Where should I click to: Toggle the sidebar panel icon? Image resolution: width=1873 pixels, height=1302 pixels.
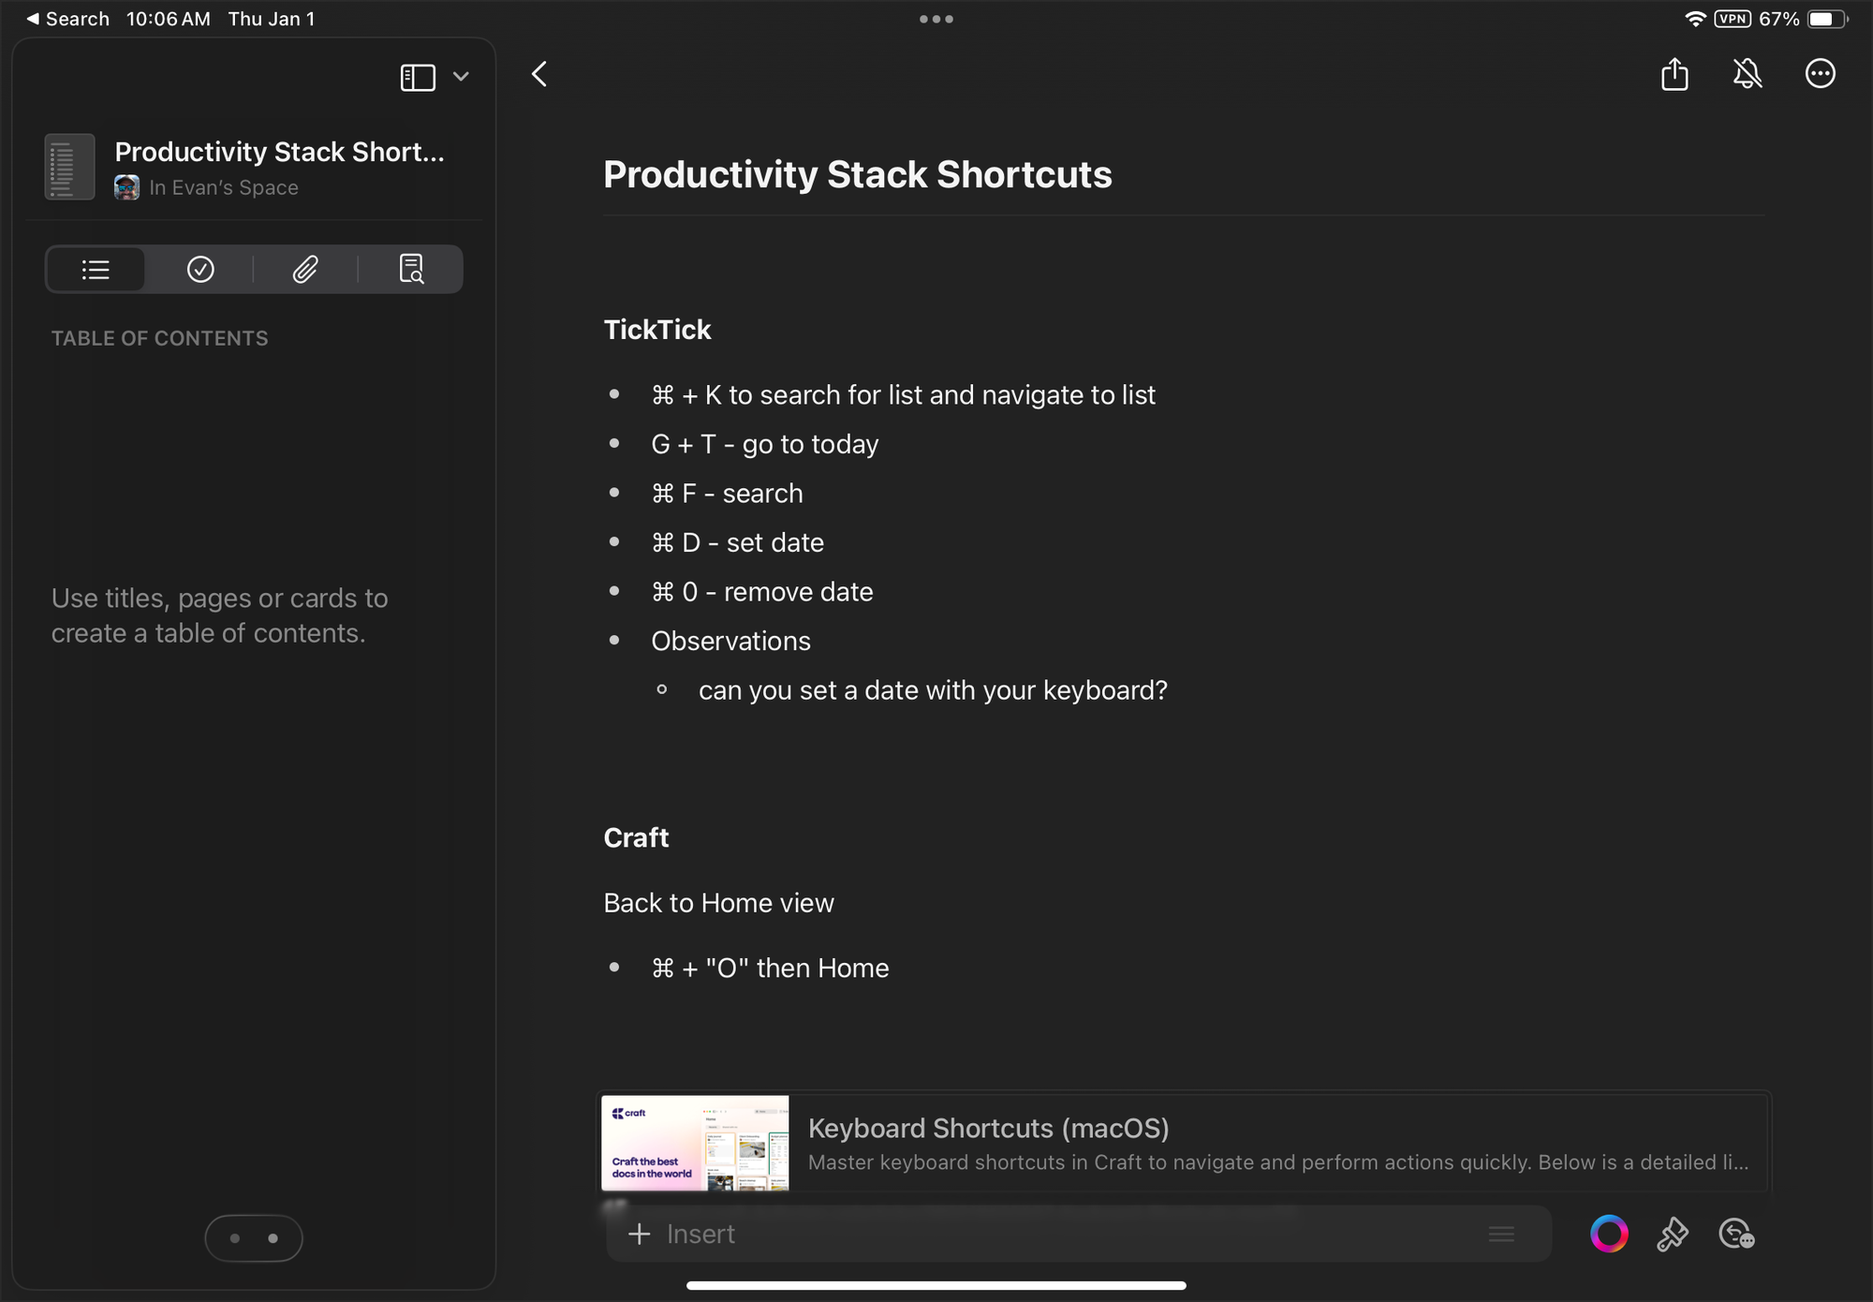(x=418, y=77)
